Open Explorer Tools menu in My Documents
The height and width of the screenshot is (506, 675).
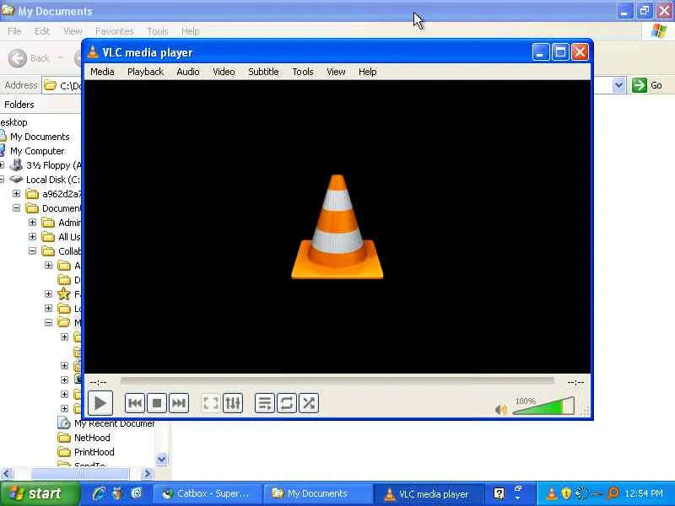158,31
